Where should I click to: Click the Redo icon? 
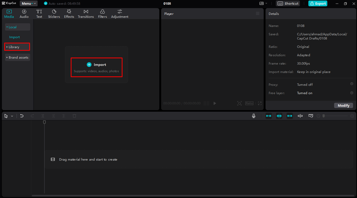click(32, 116)
